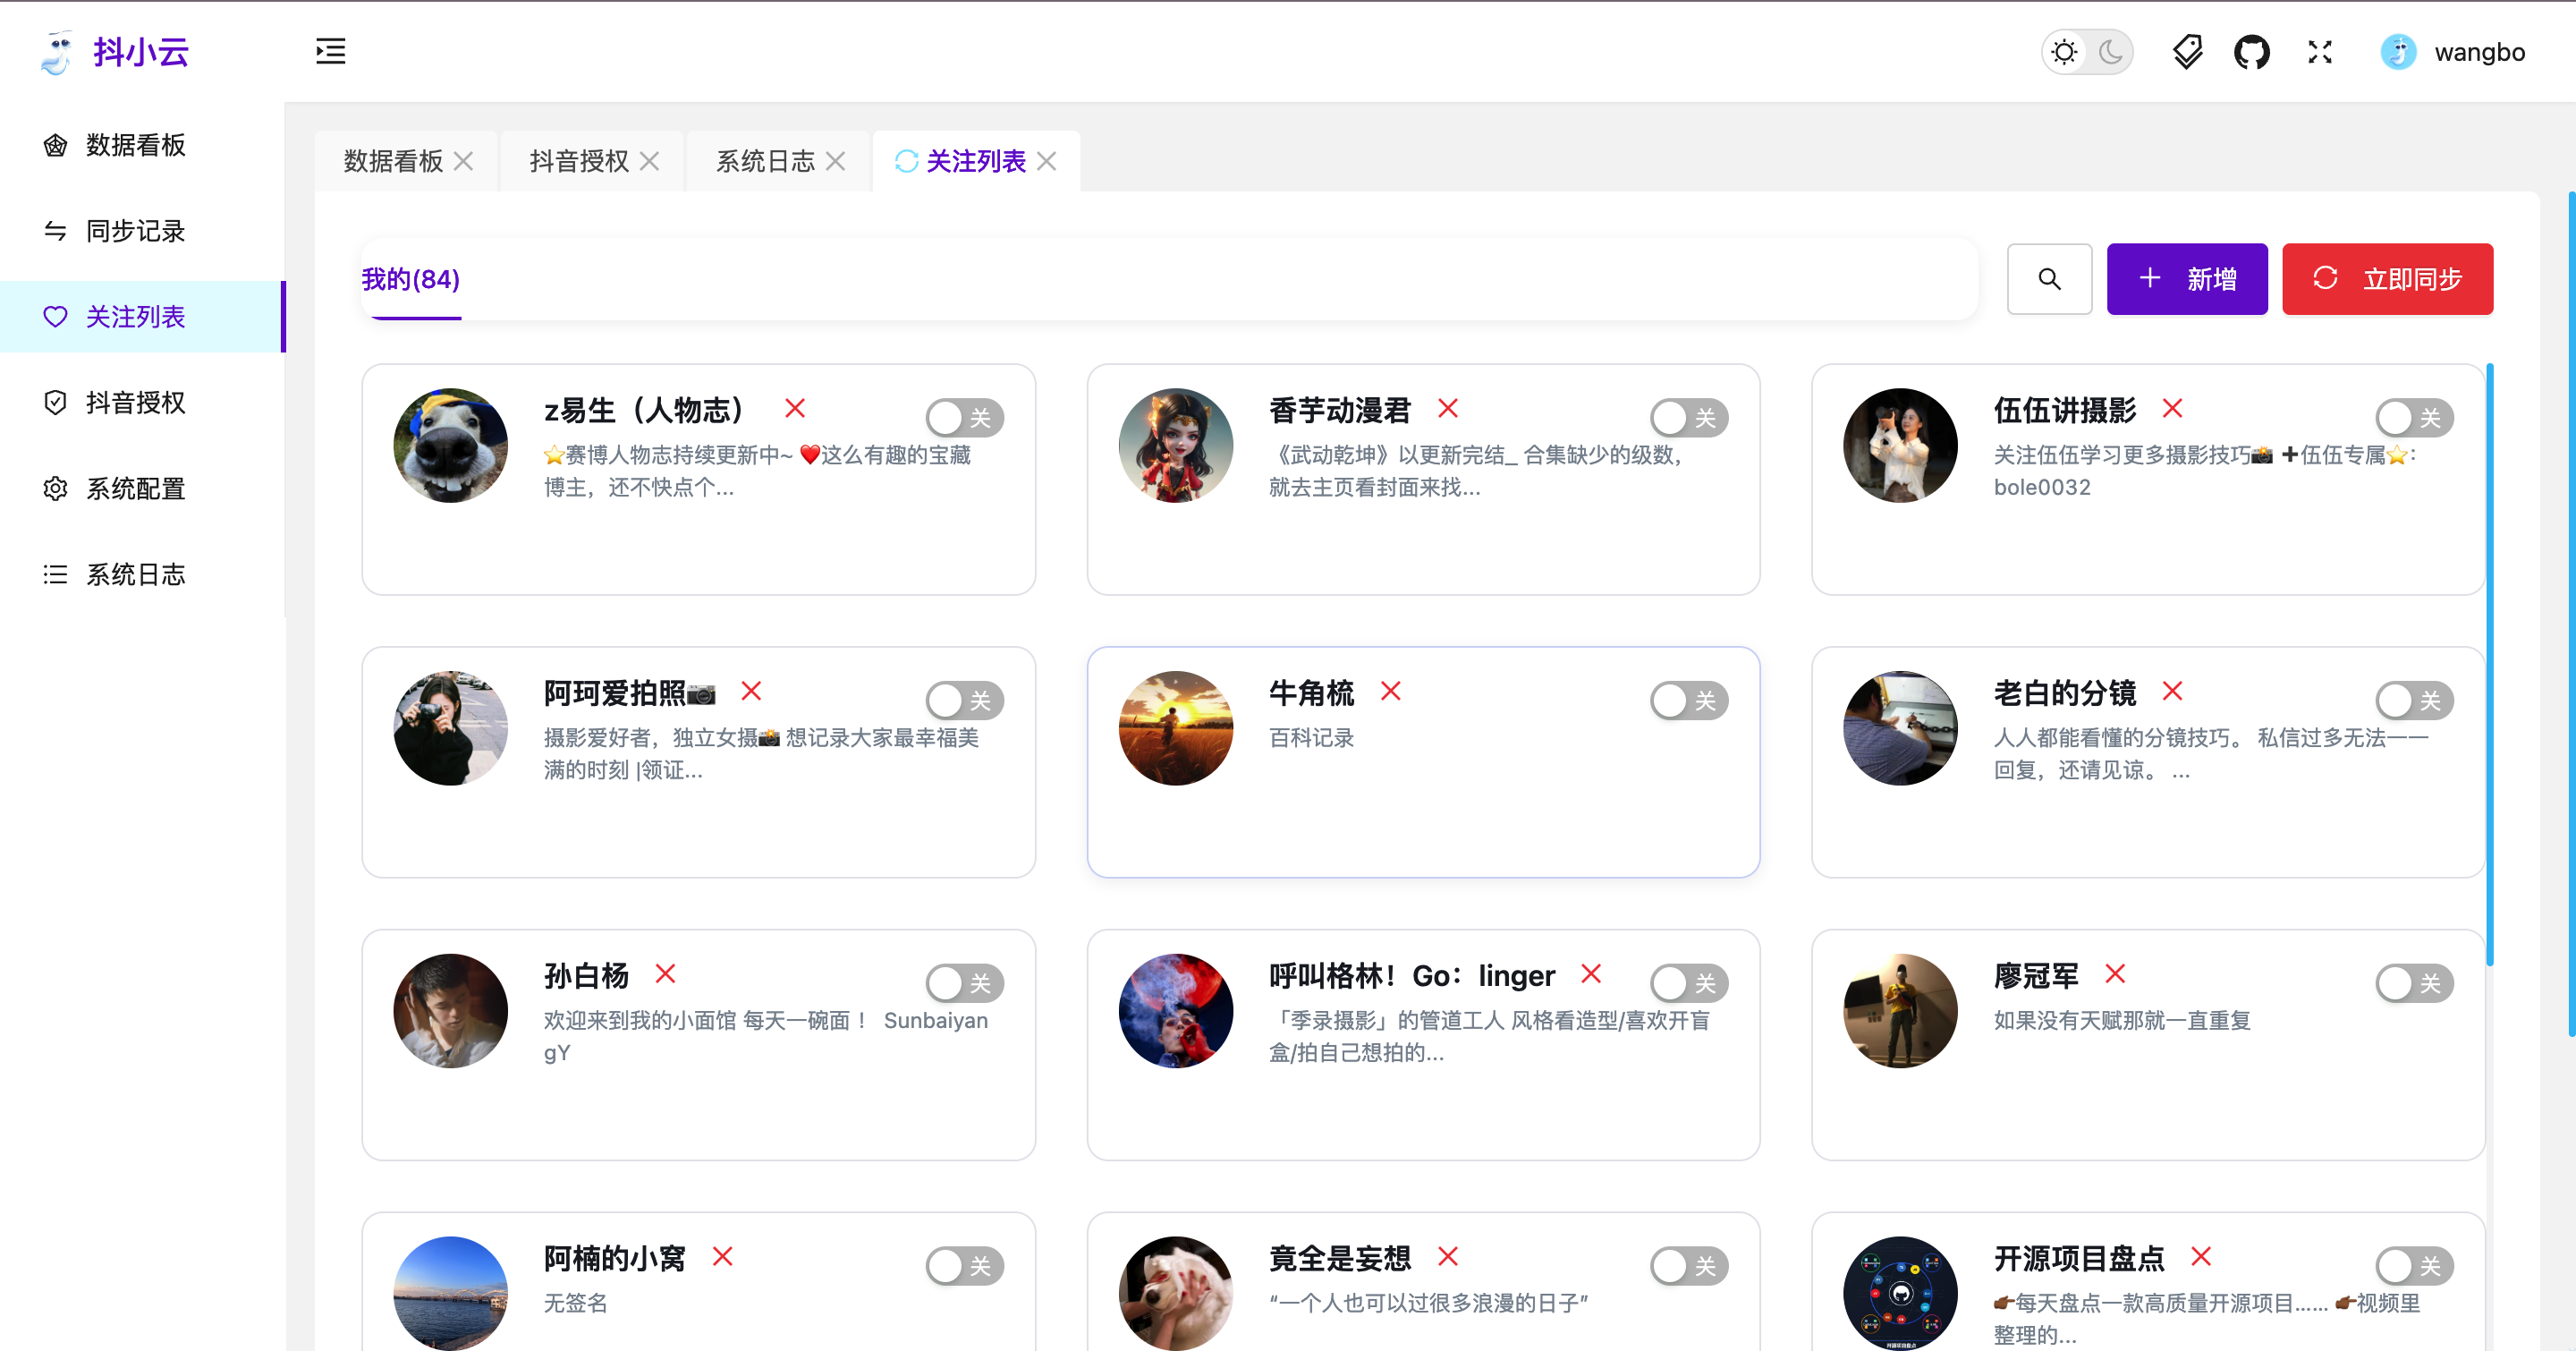Switch to the 抖音授权 tab
Viewport: 2576px width, 1351px height.
point(579,161)
